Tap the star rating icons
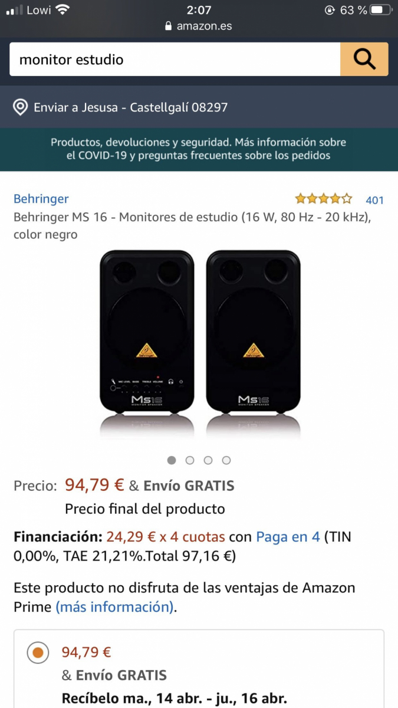The width and height of the screenshot is (398, 708). click(324, 199)
